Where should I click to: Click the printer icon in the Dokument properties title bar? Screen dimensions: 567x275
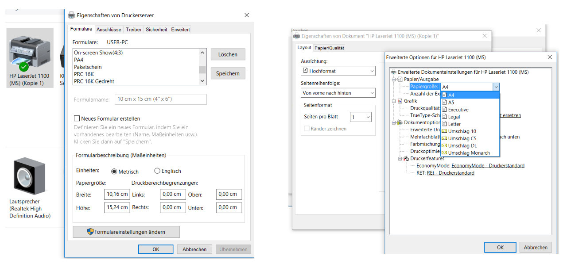pos(297,36)
